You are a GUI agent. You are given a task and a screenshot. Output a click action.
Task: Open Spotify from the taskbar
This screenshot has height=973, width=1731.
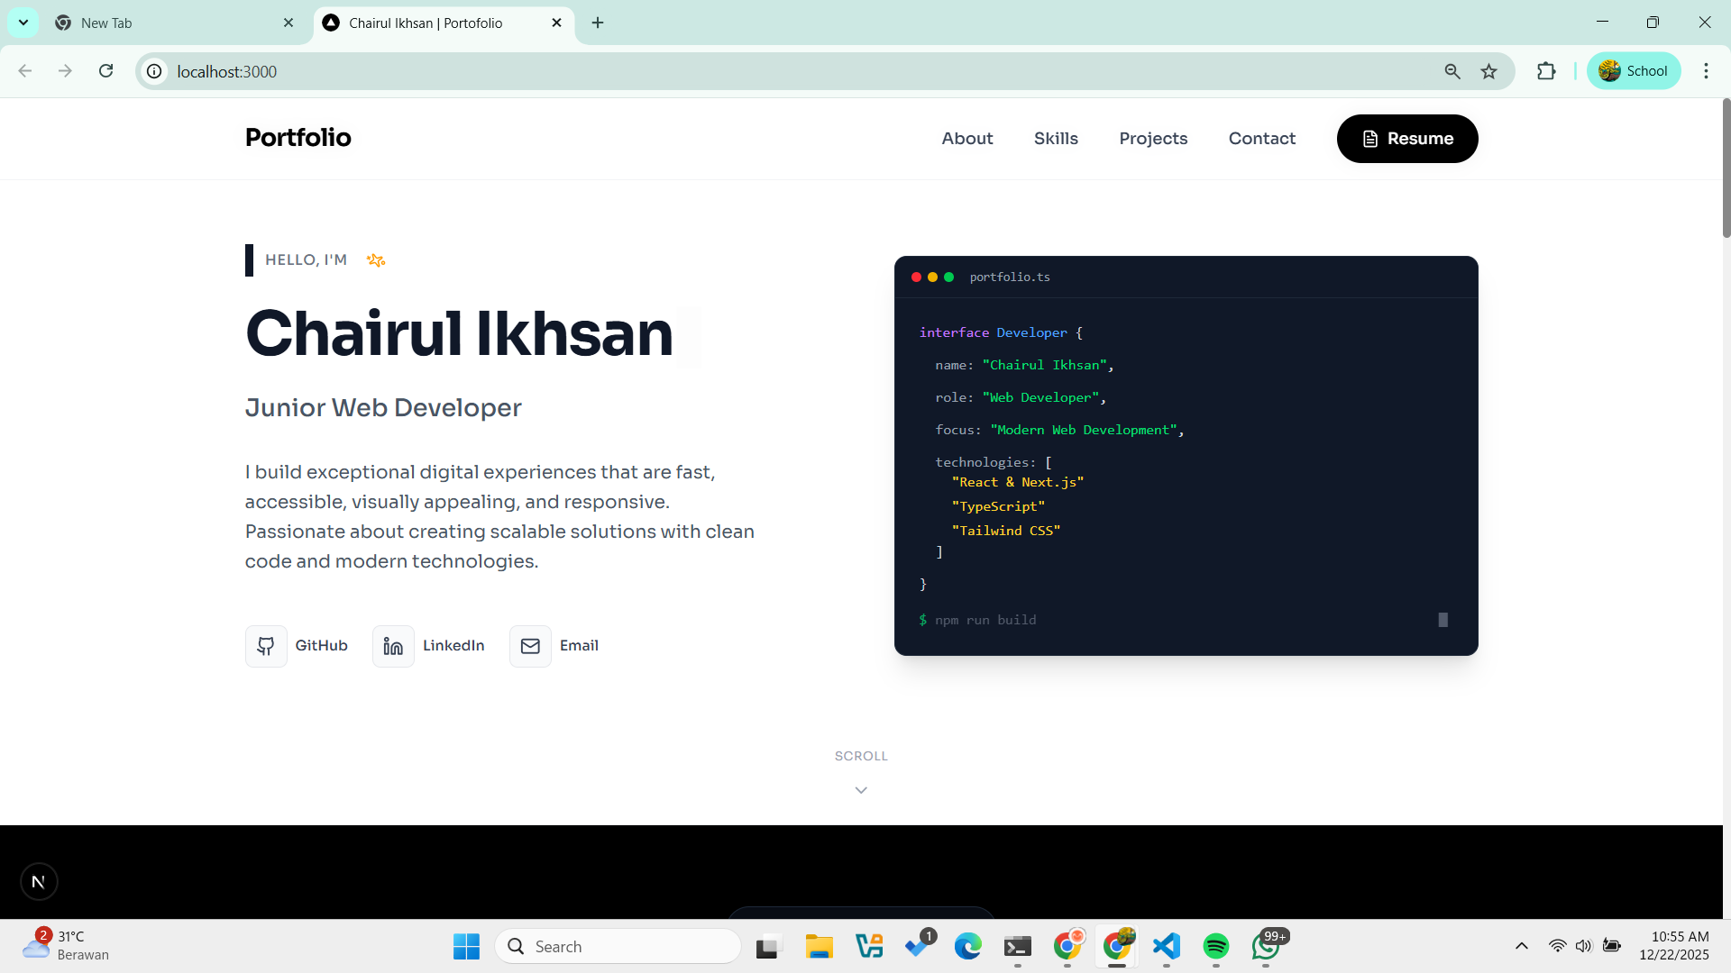1216,947
